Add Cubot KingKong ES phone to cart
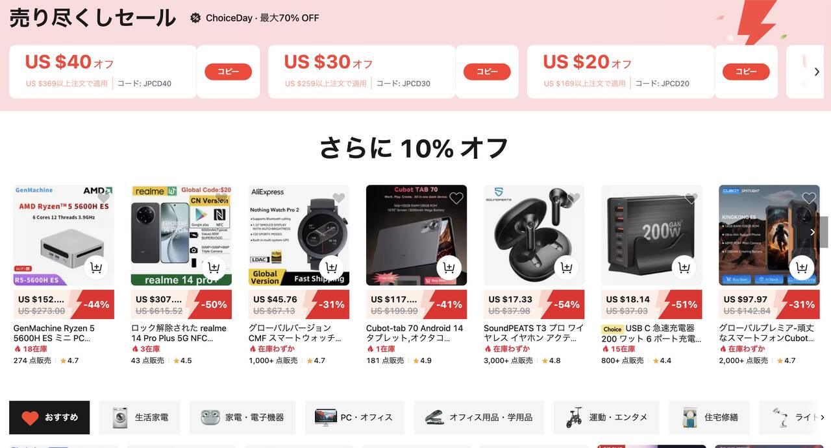This screenshot has width=831, height=448. (x=802, y=267)
